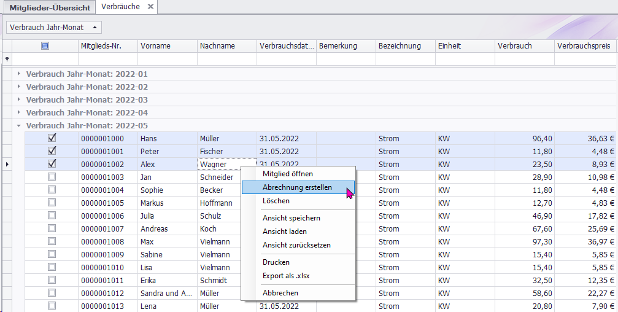Open the Verbrauch Jahr-Monat grouping dropdown
Viewport: 618px width, 312px height.
[x=53, y=28]
